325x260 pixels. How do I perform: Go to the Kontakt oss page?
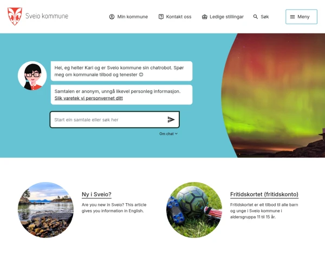tap(175, 17)
